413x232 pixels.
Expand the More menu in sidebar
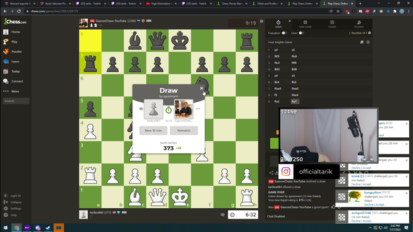12,92
